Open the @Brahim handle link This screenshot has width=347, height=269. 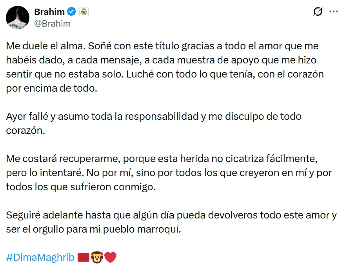point(53,23)
